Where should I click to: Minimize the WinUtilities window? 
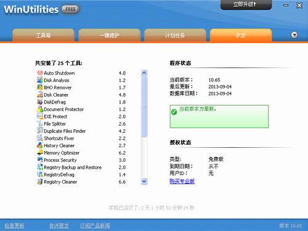(x=286, y=5)
